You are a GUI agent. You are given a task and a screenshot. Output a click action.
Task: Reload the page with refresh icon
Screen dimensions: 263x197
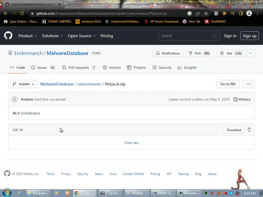click(x=22, y=13)
